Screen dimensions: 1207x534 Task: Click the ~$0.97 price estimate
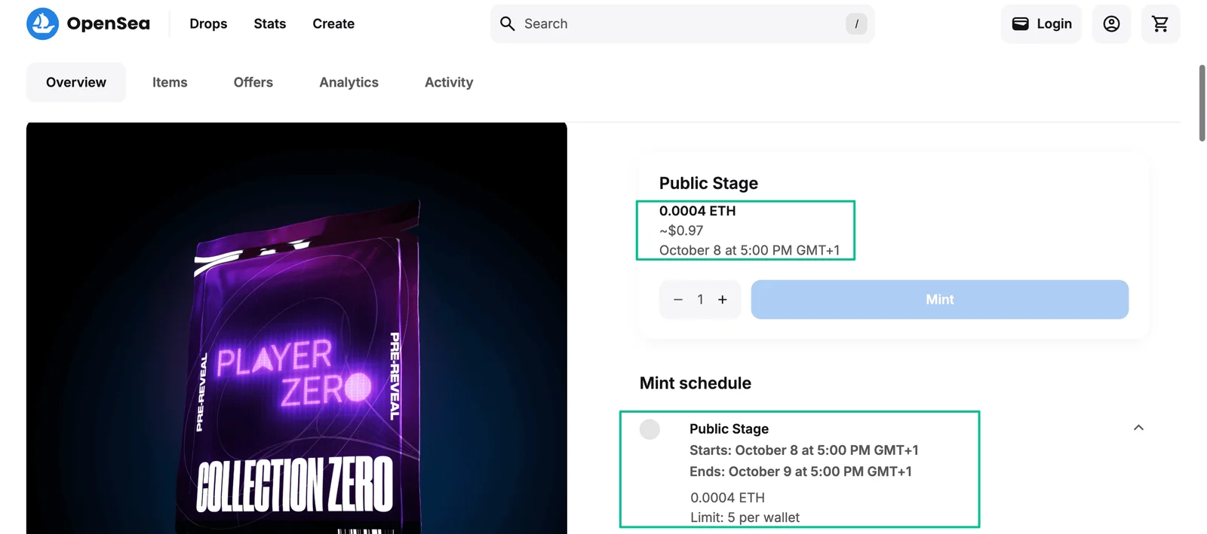coord(681,230)
